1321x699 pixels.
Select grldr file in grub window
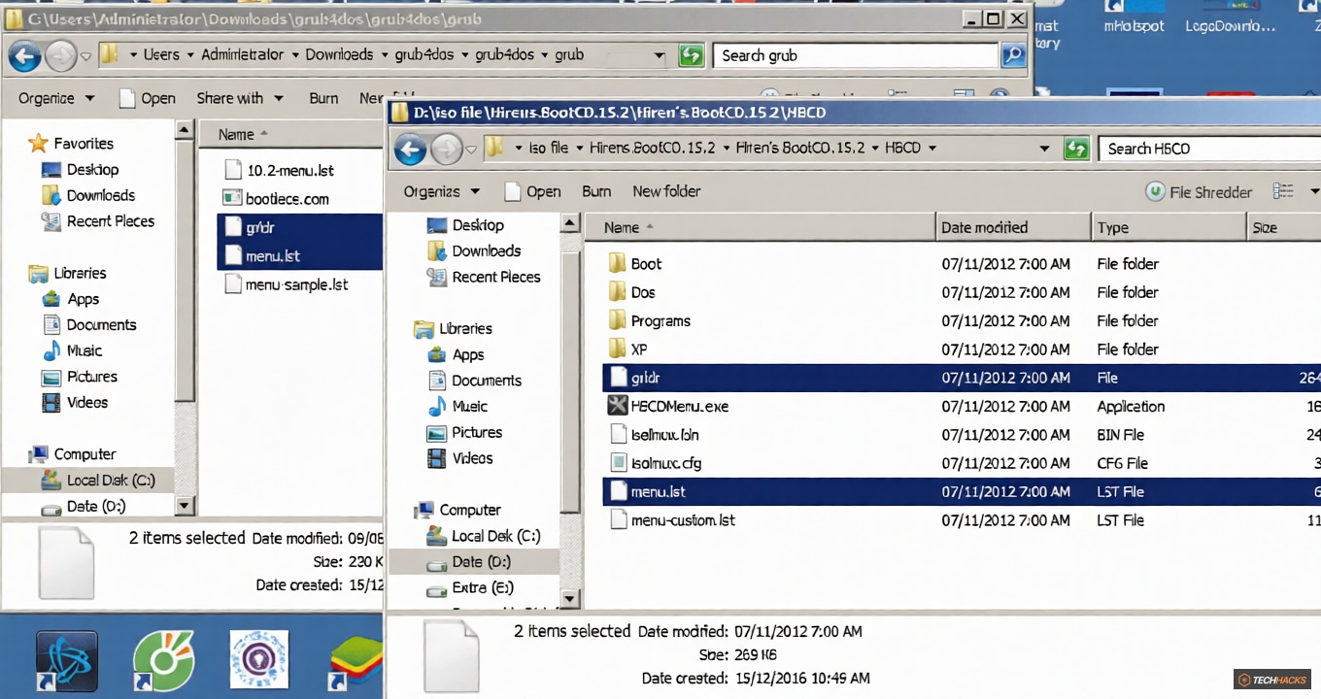300,228
